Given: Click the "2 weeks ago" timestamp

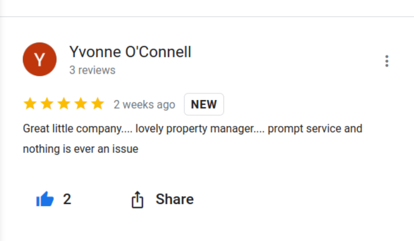Looking at the screenshot, I should [144, 105].
